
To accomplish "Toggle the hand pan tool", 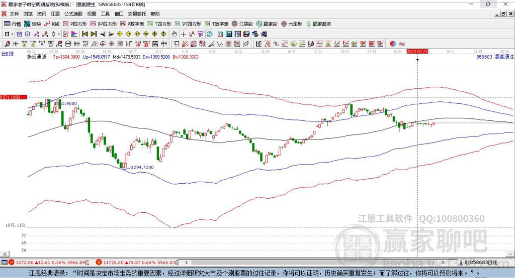I will (x=175, y=34).
